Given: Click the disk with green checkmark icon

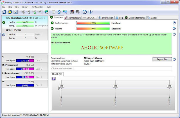Looking at the screenshot, I should click(x=34, y=12).
